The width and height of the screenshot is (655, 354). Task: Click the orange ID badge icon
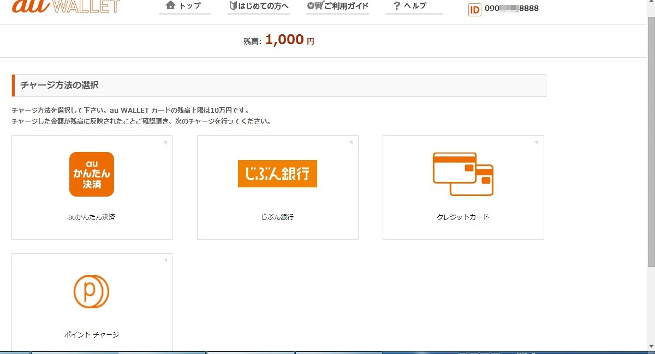(x=474, y=9)
